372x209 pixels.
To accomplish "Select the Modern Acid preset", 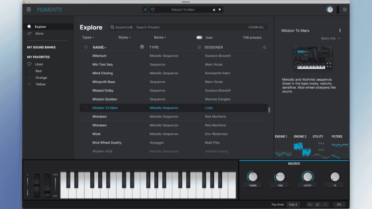I will tap(174, 152).
